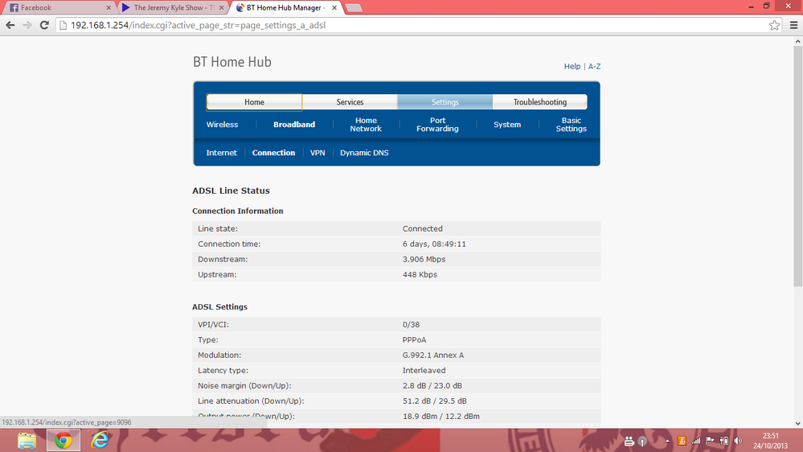
Task: Click the 'Connection Information' heading
Action: (238, 212)
